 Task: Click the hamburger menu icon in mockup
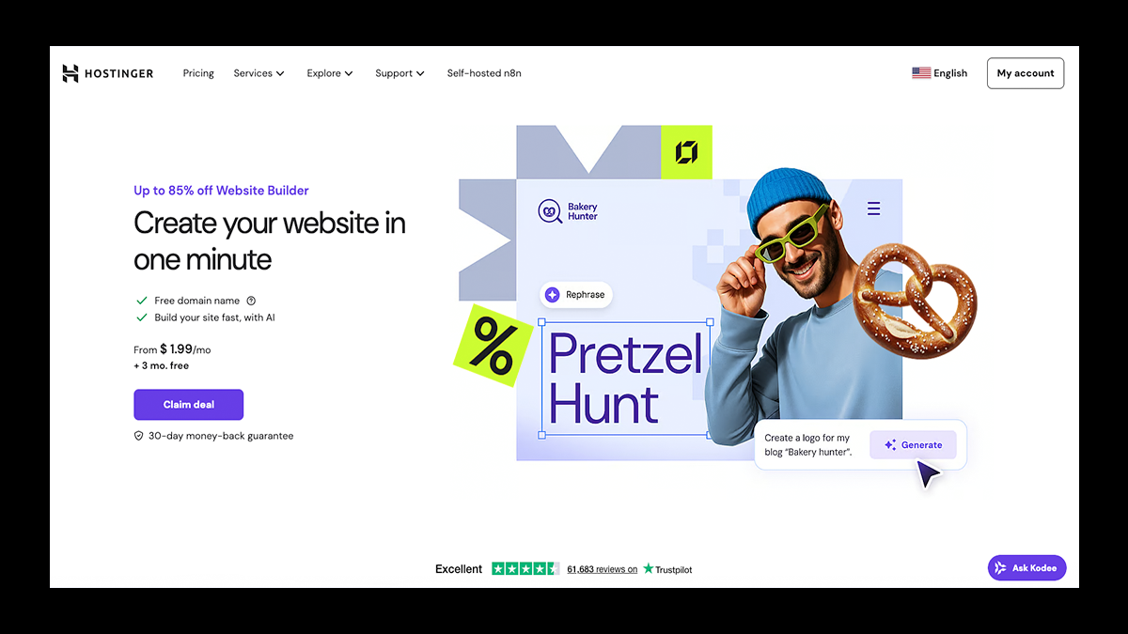pyautogui.click(x=873, y=209)
